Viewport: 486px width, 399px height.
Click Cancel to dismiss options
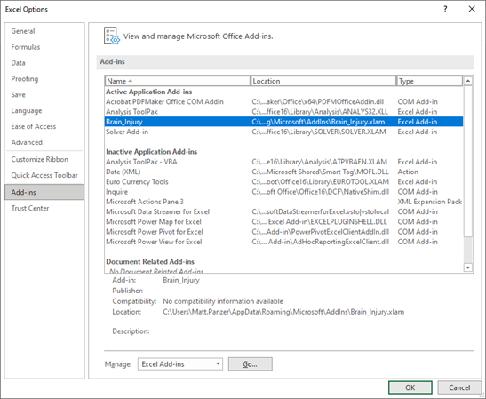[x=459, y=387]
